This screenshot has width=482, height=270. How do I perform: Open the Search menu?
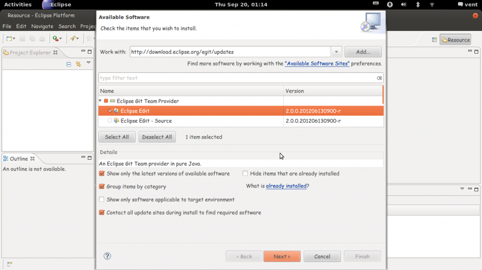click(67, 26)
